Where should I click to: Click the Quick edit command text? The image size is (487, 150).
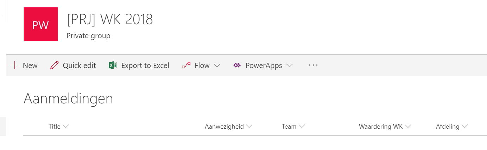point(79,65)
